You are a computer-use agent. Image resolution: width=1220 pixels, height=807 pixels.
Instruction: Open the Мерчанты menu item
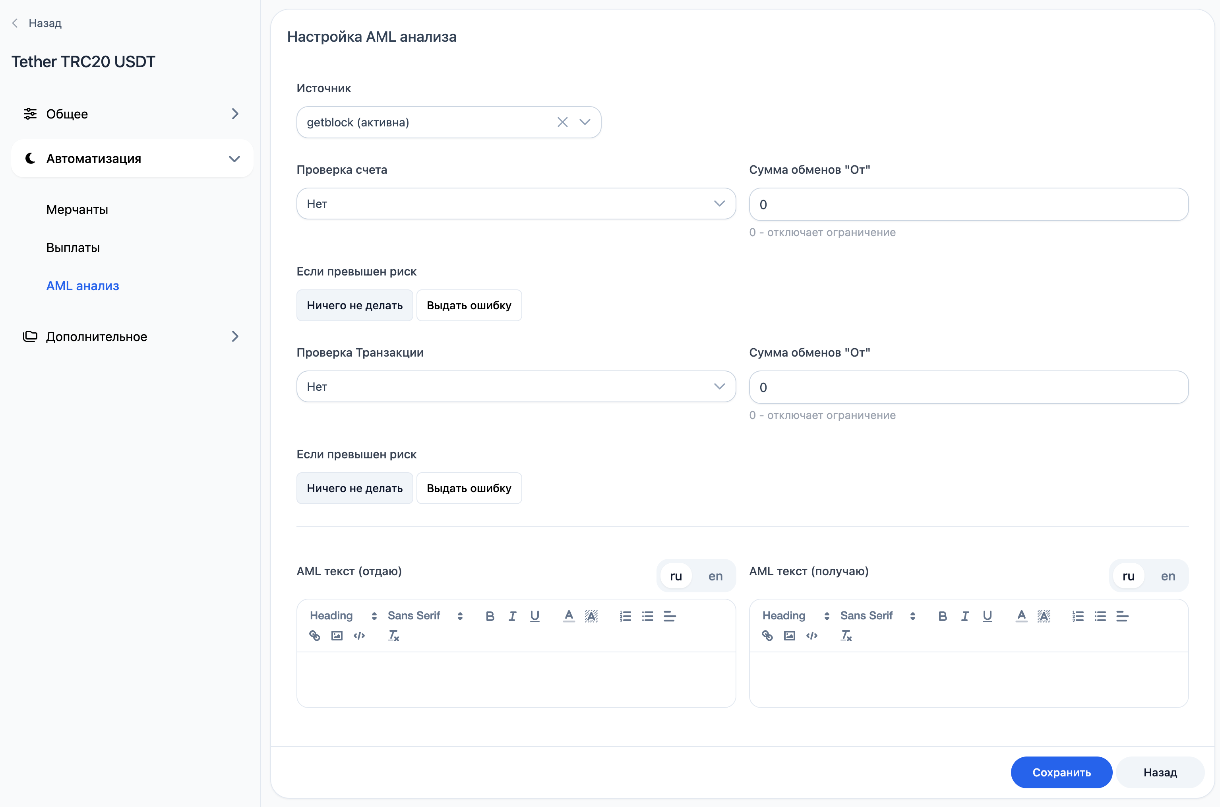[77, 210]
